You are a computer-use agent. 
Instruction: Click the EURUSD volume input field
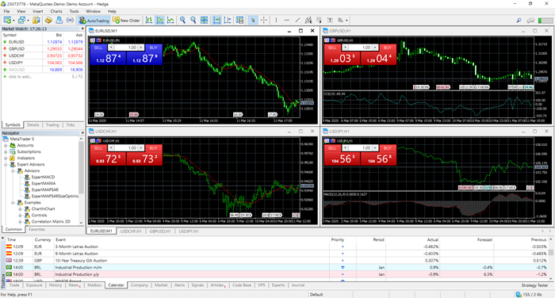pyautogui.click(x=126, y=48)
